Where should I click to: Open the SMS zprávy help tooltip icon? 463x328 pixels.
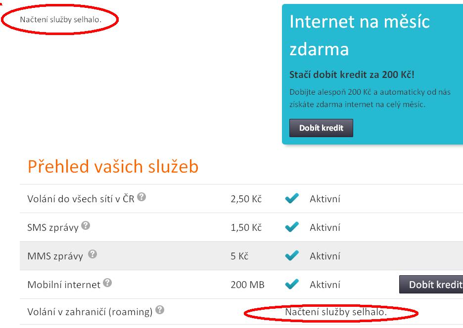(86, 226)
